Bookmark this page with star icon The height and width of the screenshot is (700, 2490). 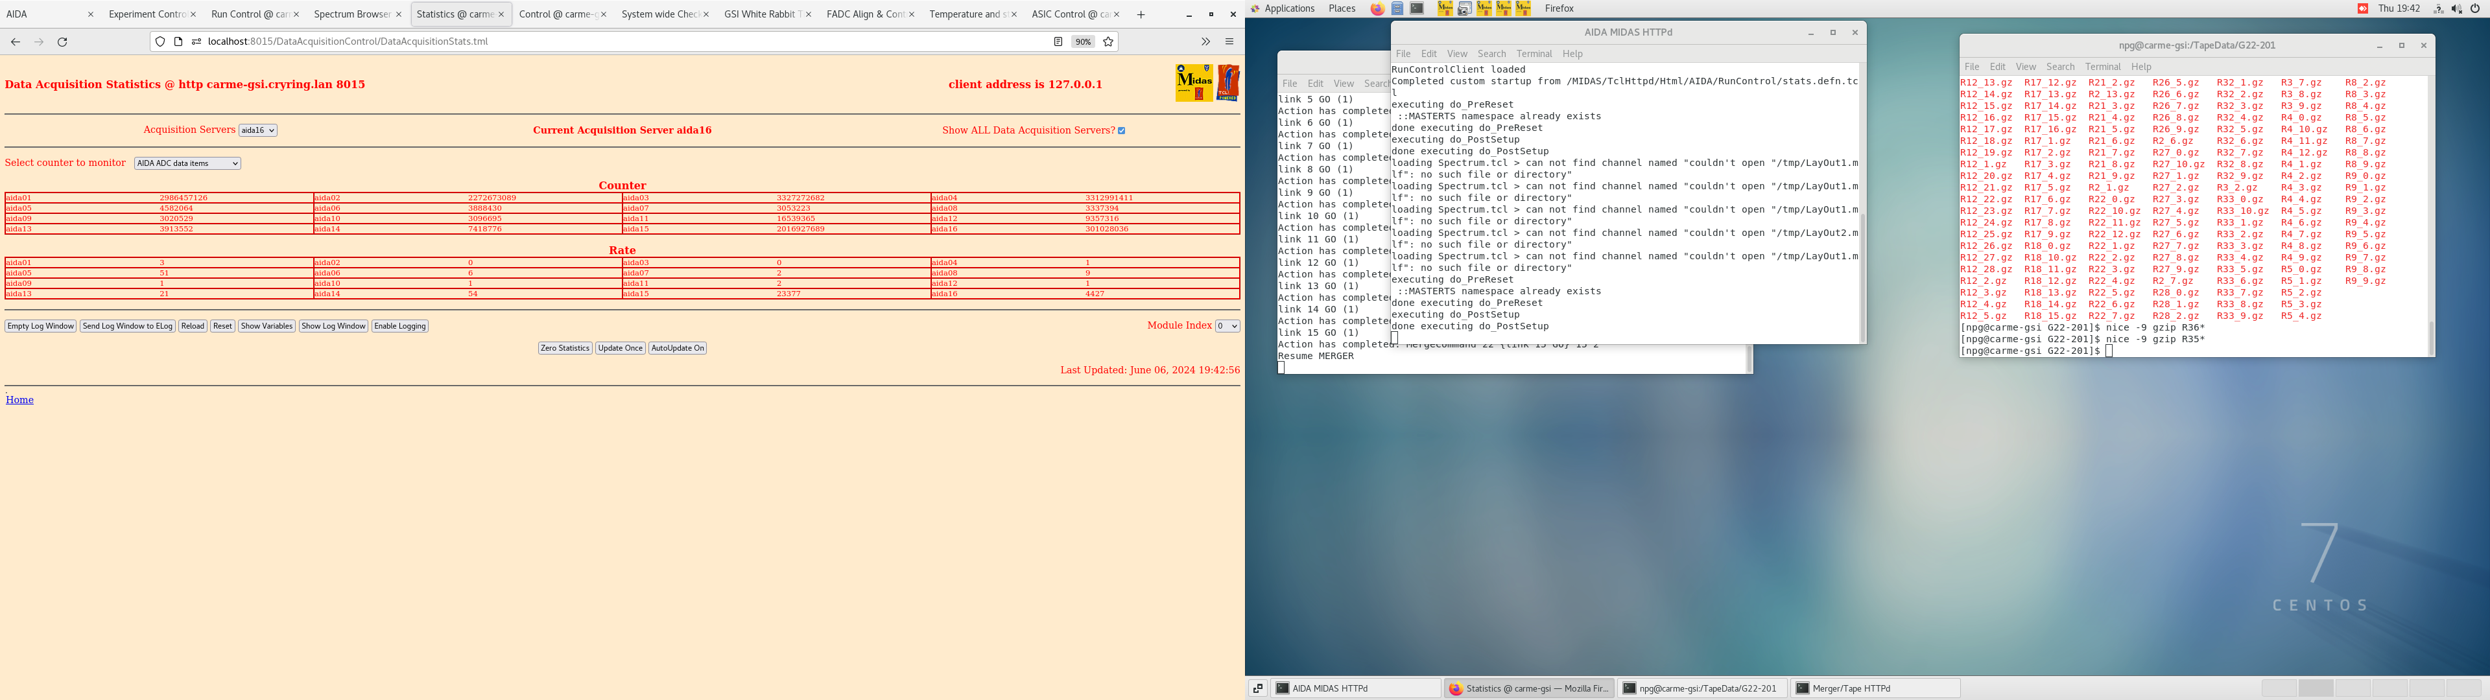1108,41
